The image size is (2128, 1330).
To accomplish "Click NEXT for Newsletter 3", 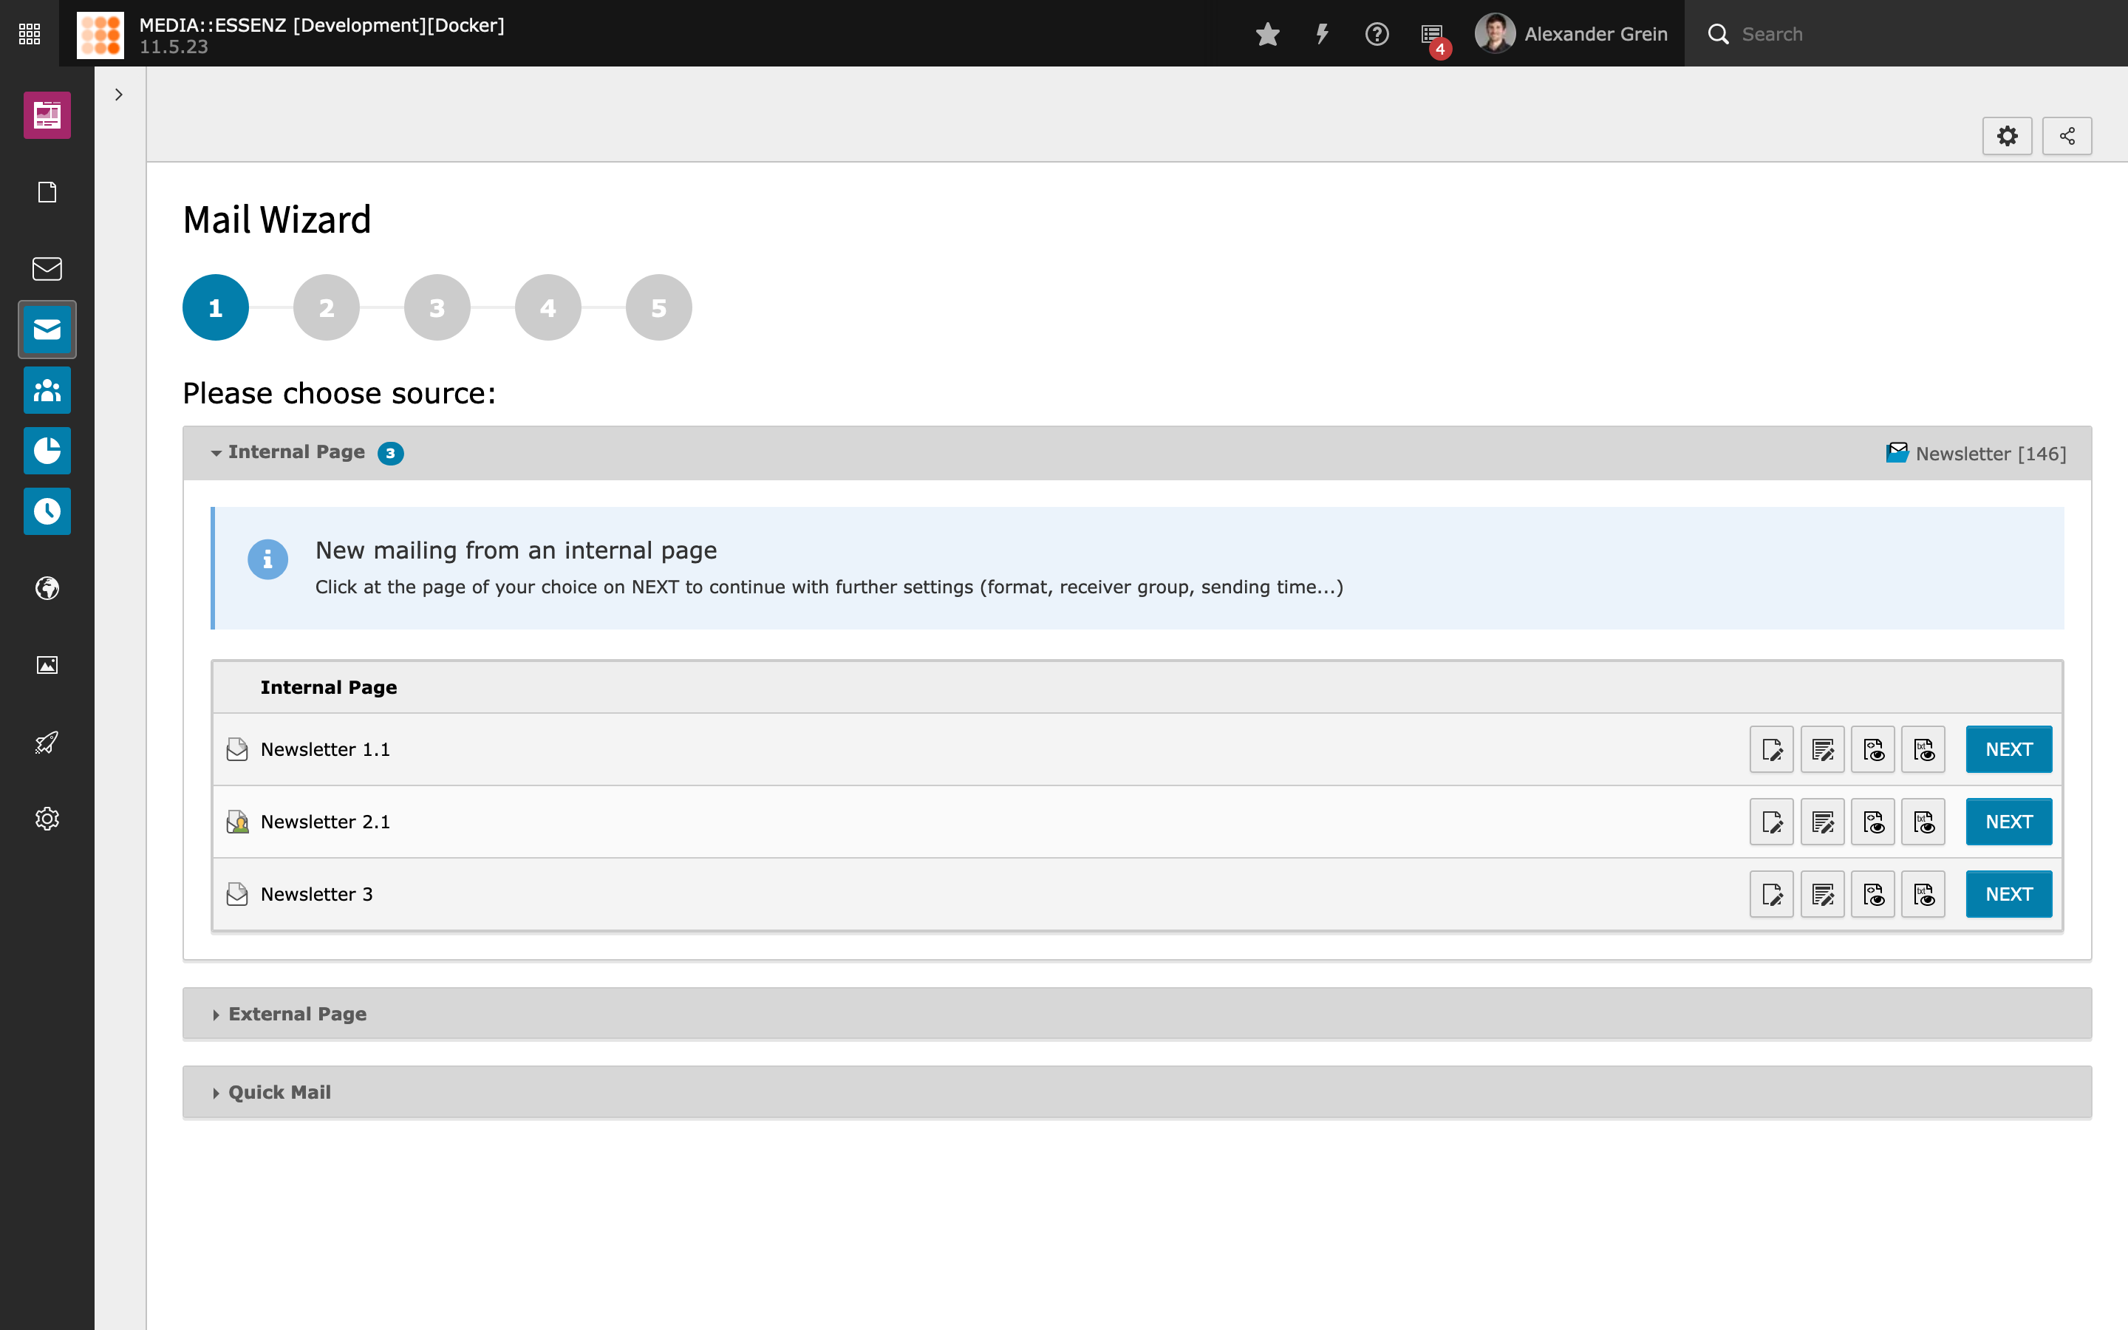I will click(2008, 894).
